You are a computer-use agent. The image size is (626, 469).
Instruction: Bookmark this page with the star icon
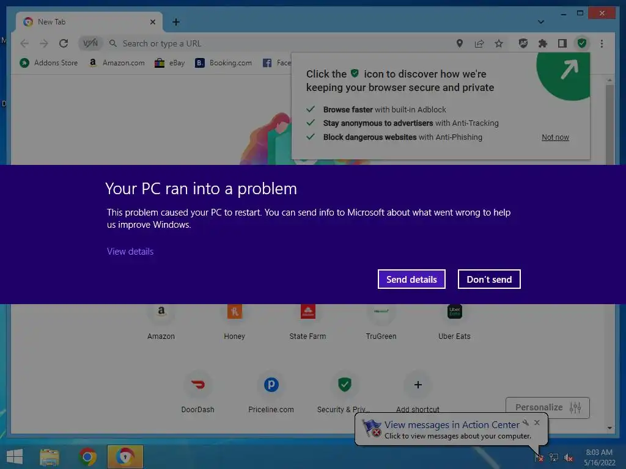point(499,43)
